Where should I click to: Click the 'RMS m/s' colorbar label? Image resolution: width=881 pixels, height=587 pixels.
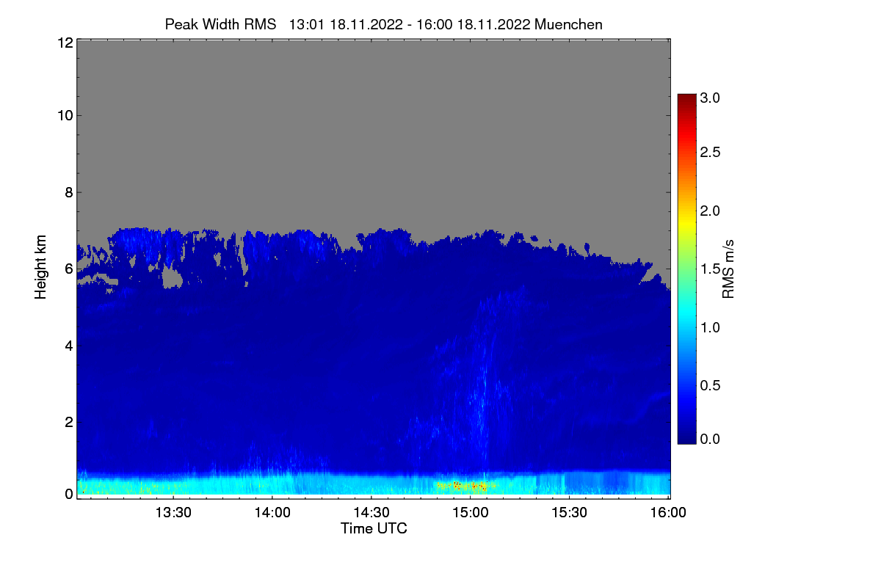(x=728, y=268)
